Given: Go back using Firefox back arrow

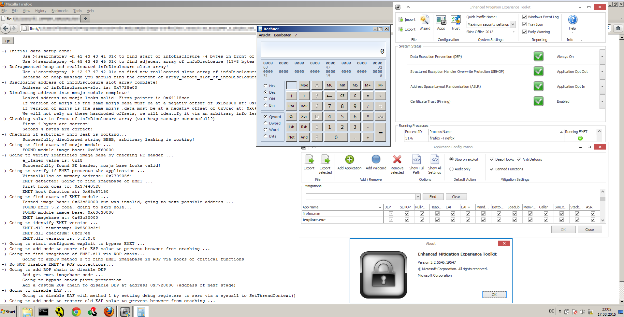Looking at the screenshot, I should [x=5, y=28].
